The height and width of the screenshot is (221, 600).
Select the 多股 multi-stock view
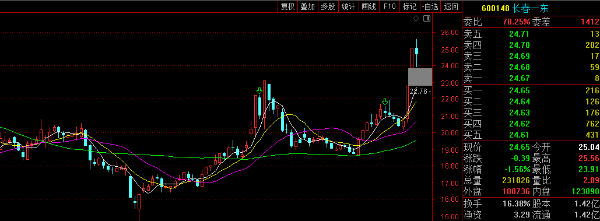328,6
